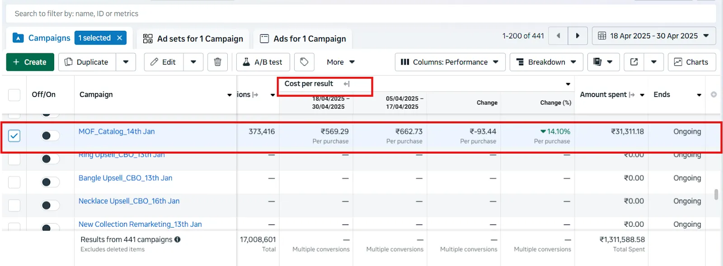Click the Campaigns folder icon
The image size is (723, 266).
click(x=18, y=38)
